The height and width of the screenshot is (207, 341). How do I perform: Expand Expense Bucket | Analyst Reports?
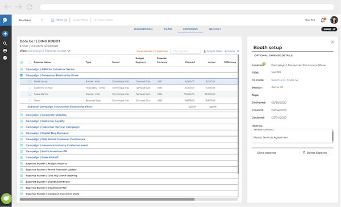coord(22,163)
